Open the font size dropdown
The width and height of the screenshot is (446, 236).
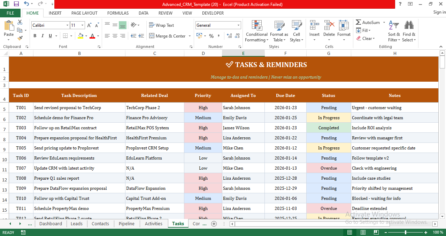tap(83, 25)
